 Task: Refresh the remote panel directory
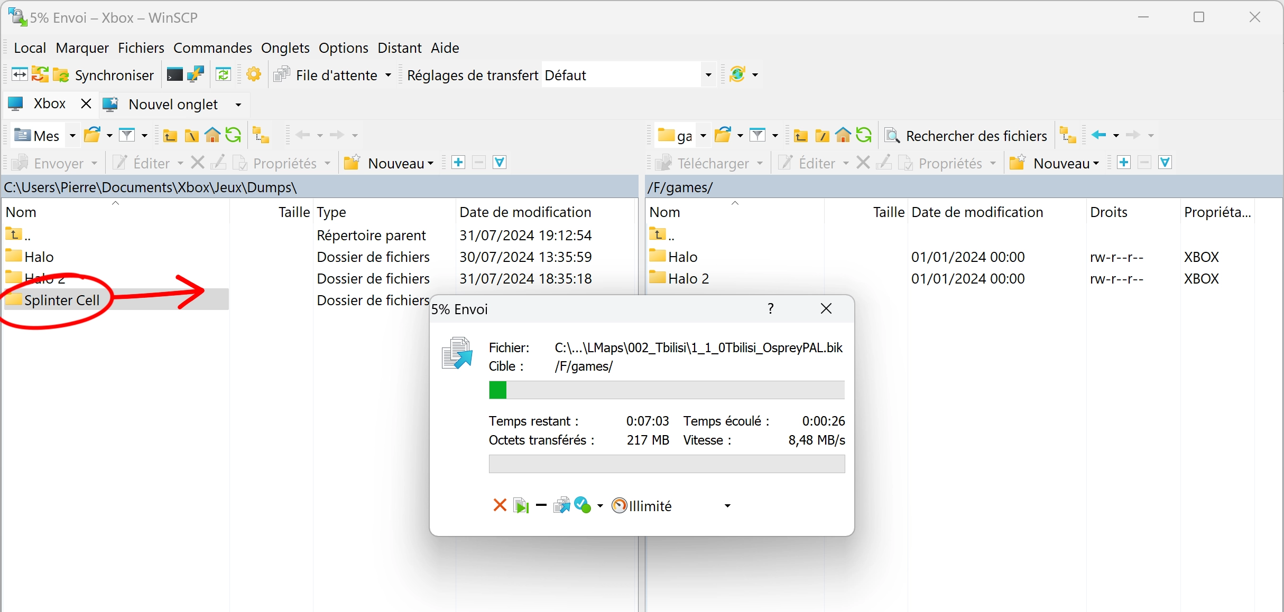tap(864, 136)
